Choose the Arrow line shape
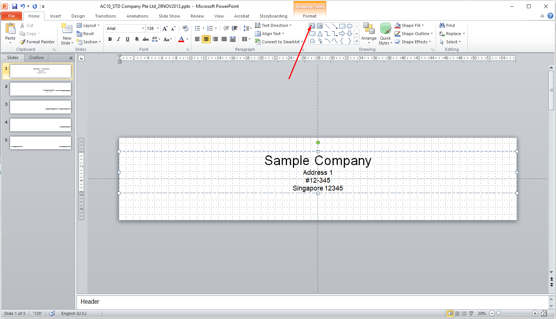The image size is (556, 319). point(335,26)
